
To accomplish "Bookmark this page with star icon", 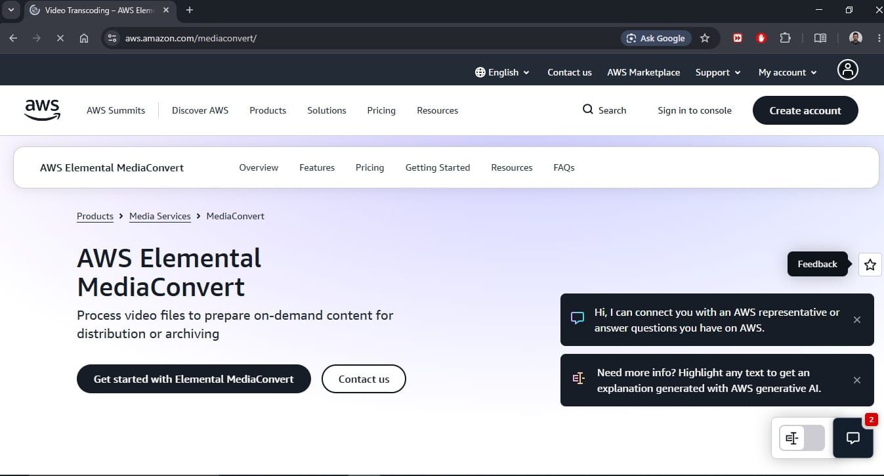I will (x=705, y=38).
